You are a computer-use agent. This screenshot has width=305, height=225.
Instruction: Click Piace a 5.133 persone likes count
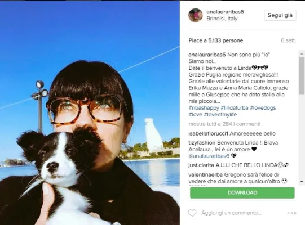[216, 40]
